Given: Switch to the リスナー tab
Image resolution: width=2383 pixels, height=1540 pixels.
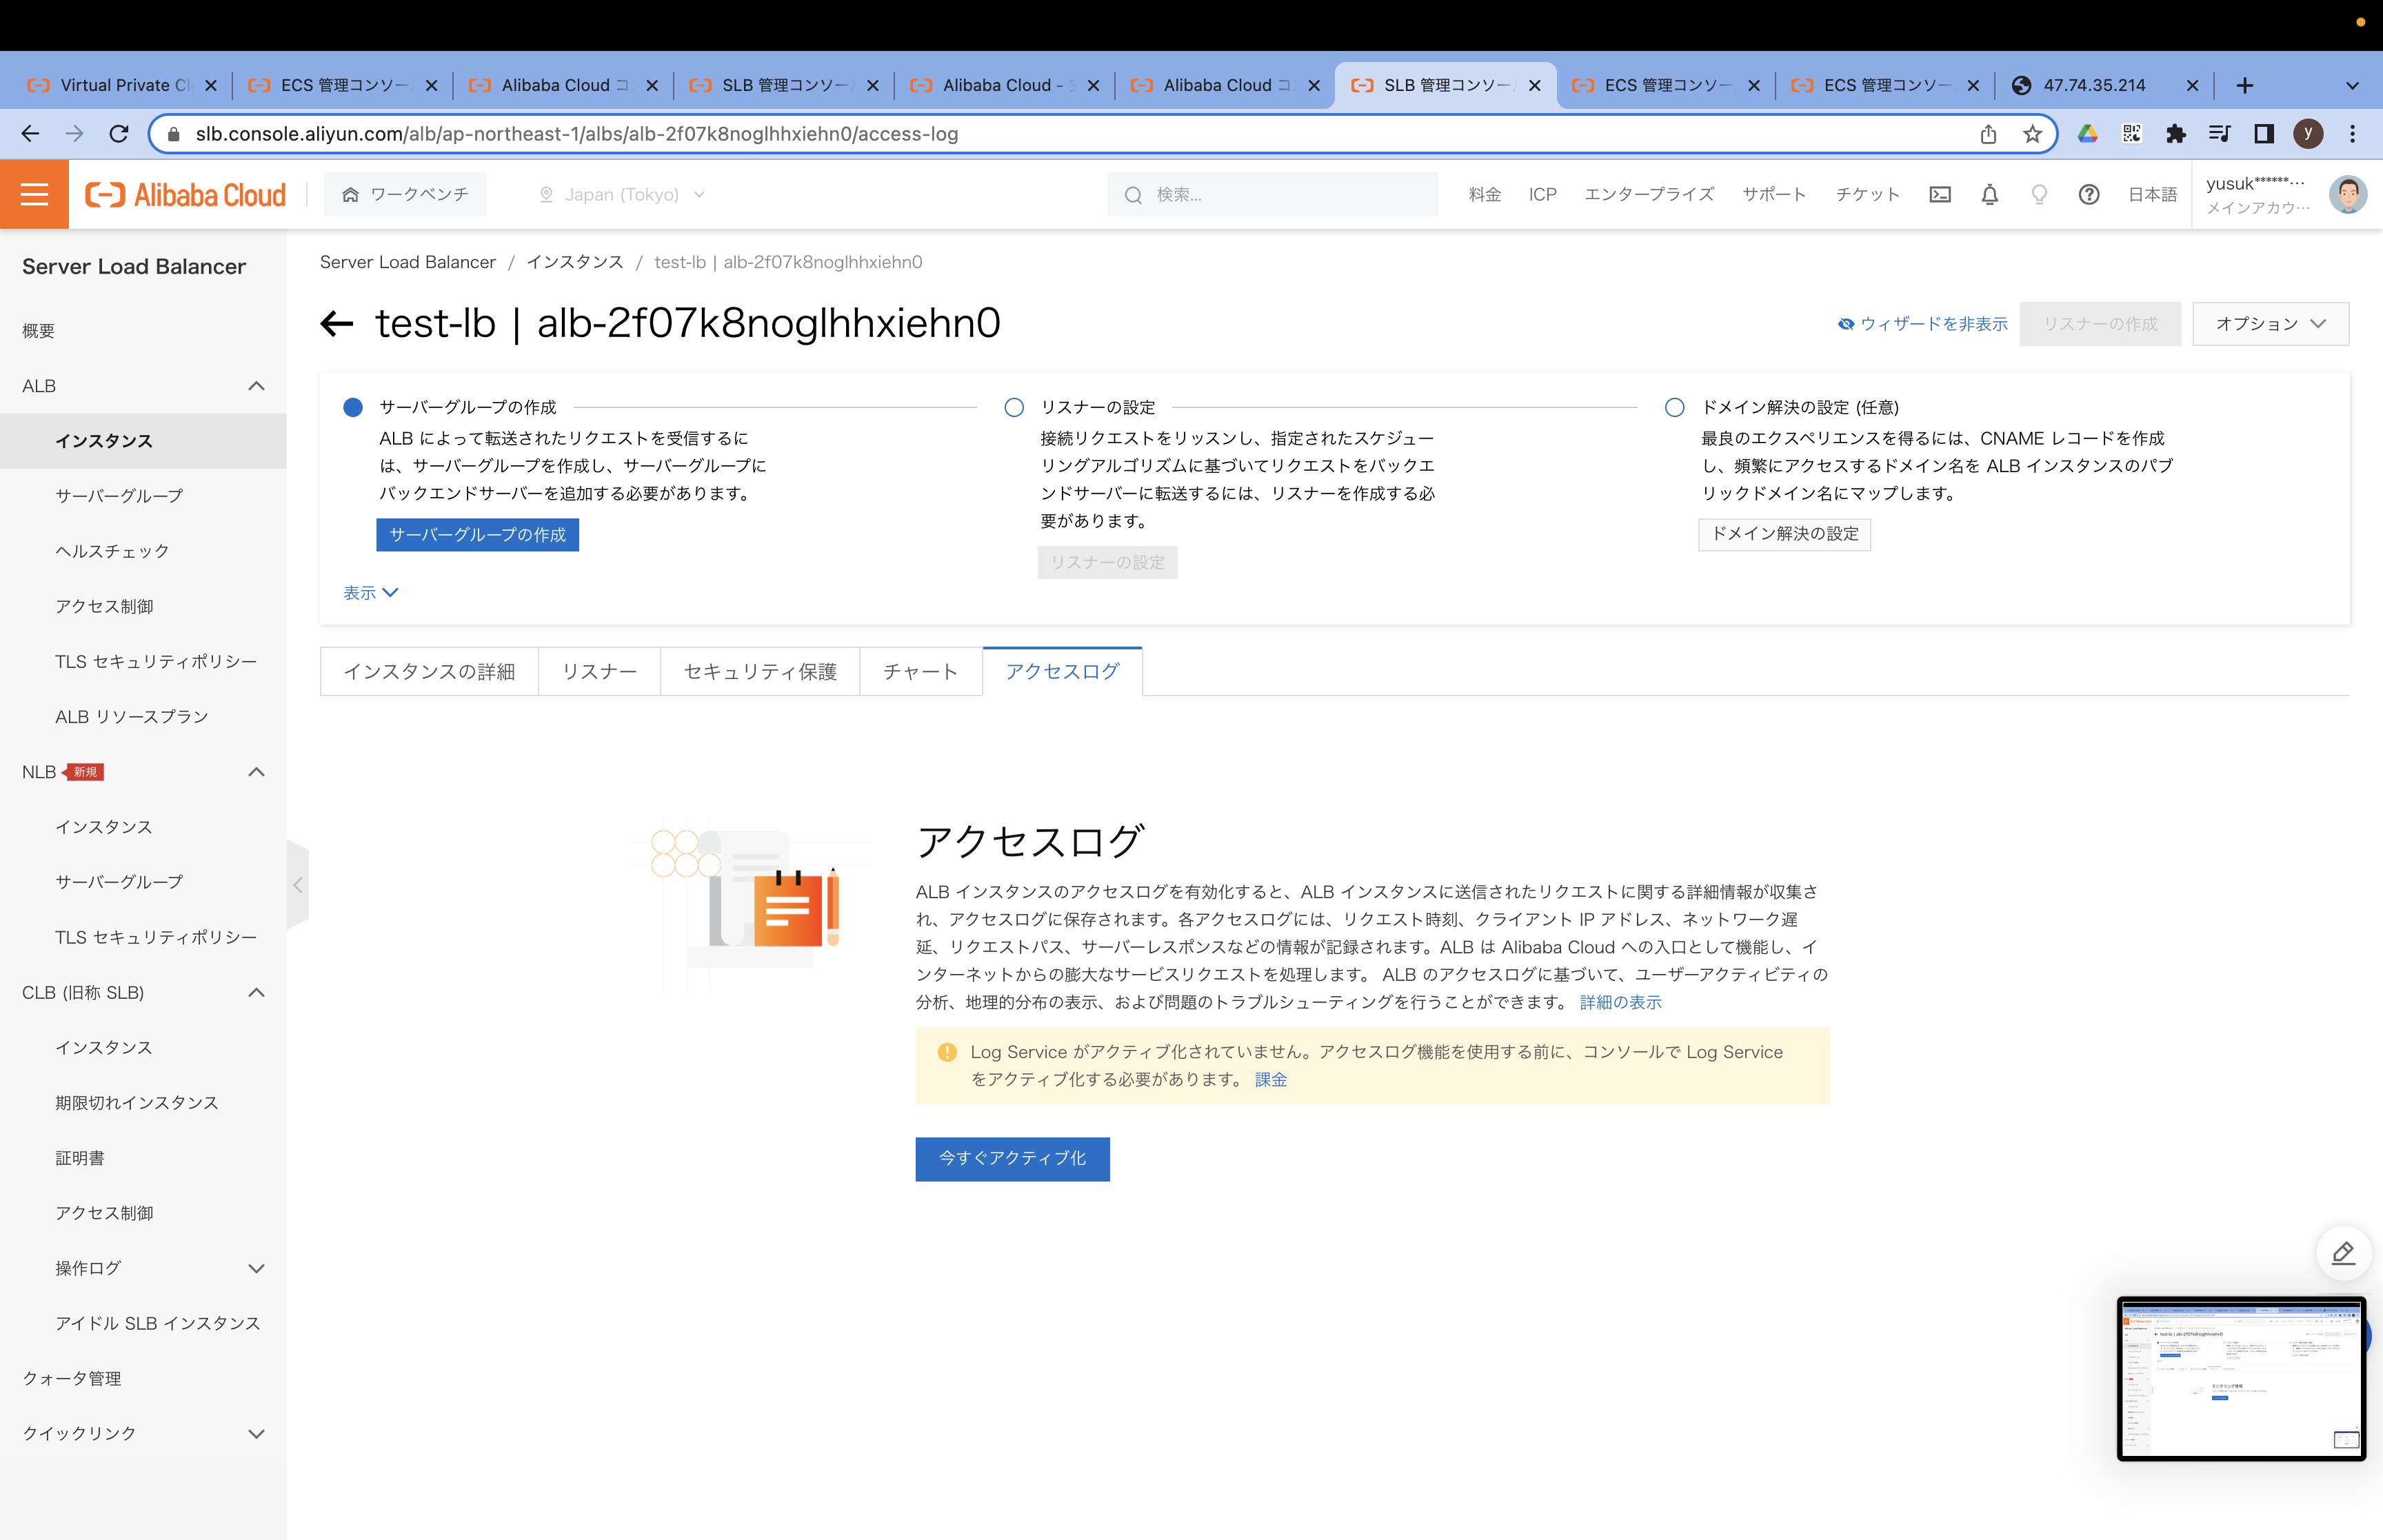Looking at the screenshot, I should (x=599, y=671).
